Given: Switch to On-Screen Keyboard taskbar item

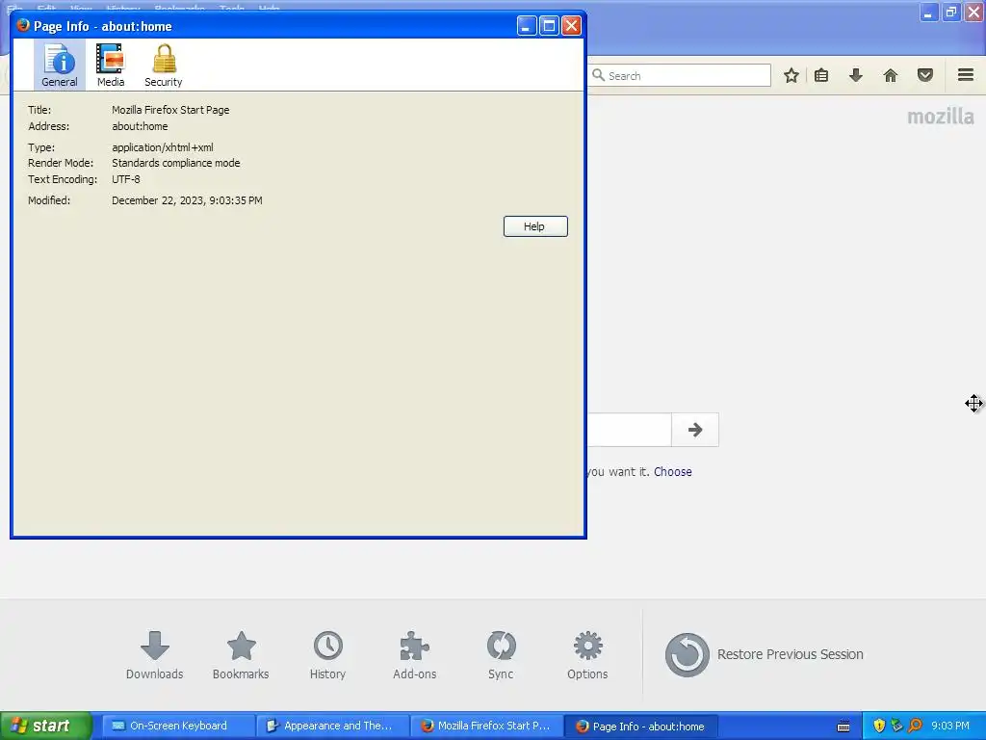Looking at the screenshot, I should pos(177,726).
